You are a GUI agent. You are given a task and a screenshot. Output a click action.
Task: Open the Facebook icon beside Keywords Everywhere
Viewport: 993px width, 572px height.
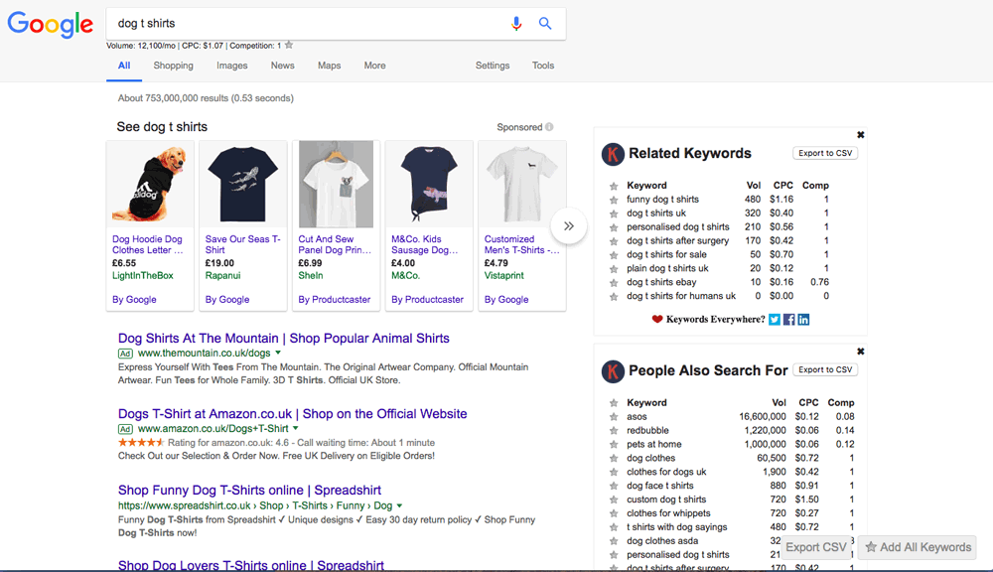click(789, 319)
